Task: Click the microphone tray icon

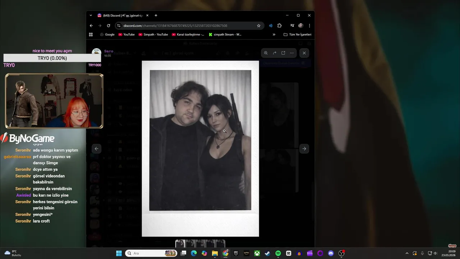Action: click(x=422, y=253)
